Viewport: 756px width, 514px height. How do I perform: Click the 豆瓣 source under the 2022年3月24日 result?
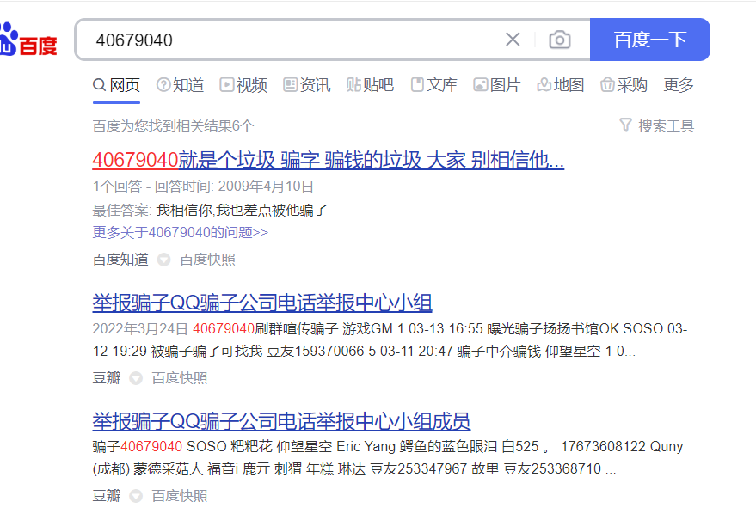pos(107,378)
